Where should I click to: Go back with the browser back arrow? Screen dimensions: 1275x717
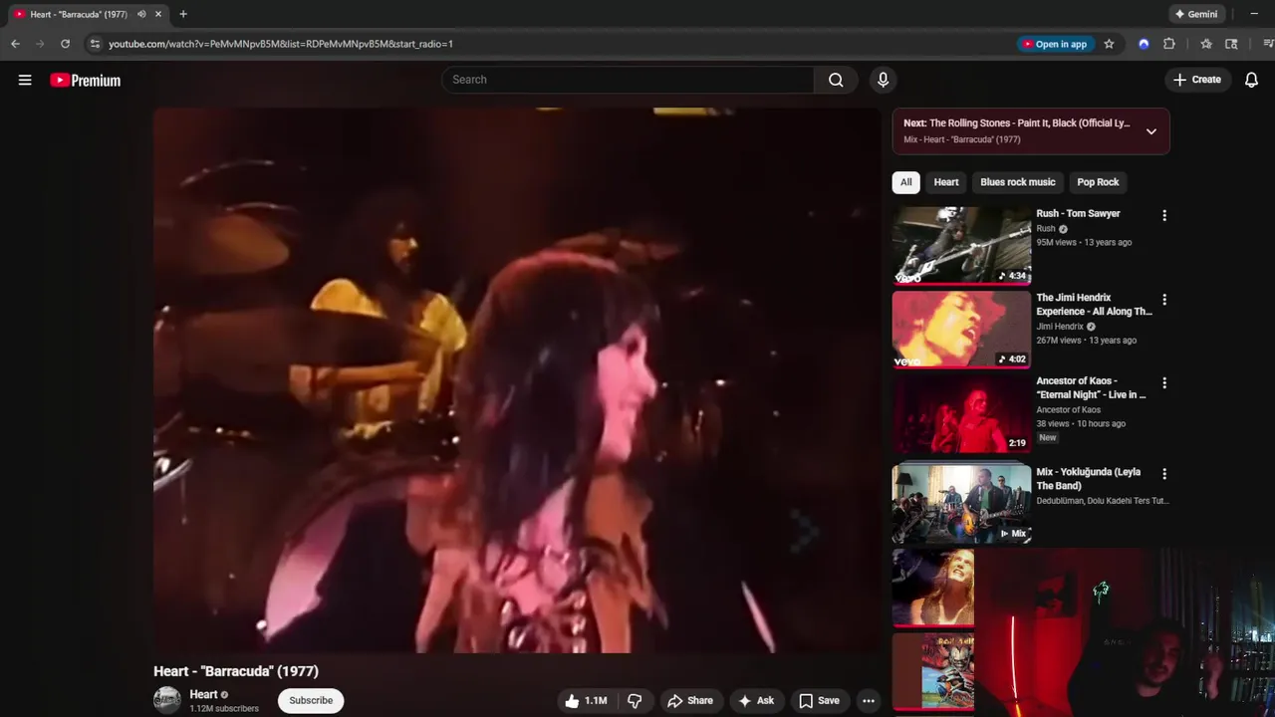(x=15, y=44)
